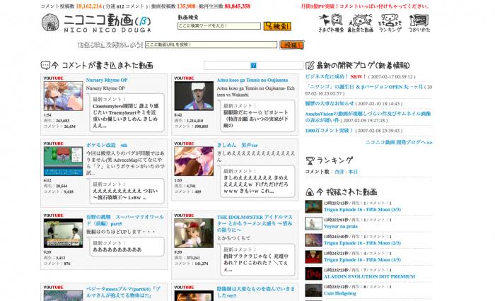Click ベジータmeetsブルマ(part6/6) title link
This screenshot has width=495, height=301.
(124, 292)
